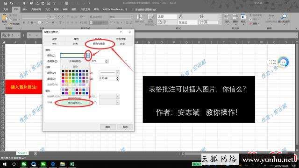Click the select-all corner of the grid

[x=3, y=42]
